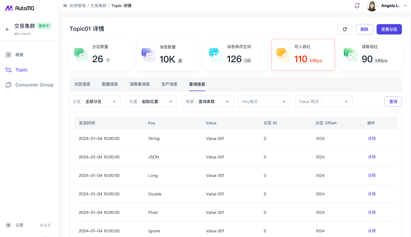Click the Value column header
The image size is (411, 237).
pyautogui.click(x=211, y=123)
